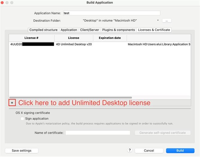
Task: Select the Licenses & Certificate tab
Action: coord(154,30)
